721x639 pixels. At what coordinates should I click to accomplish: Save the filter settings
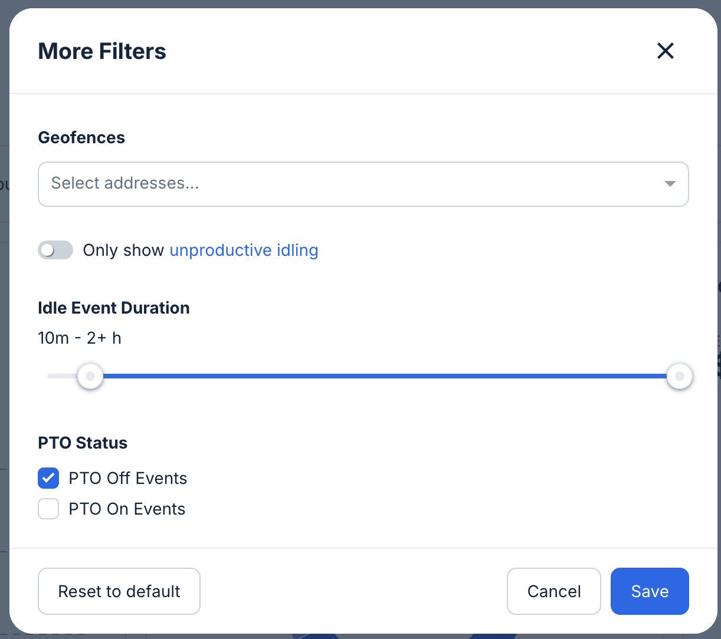click(650, 591)
